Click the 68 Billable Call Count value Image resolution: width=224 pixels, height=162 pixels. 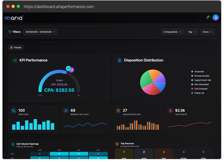73,111
